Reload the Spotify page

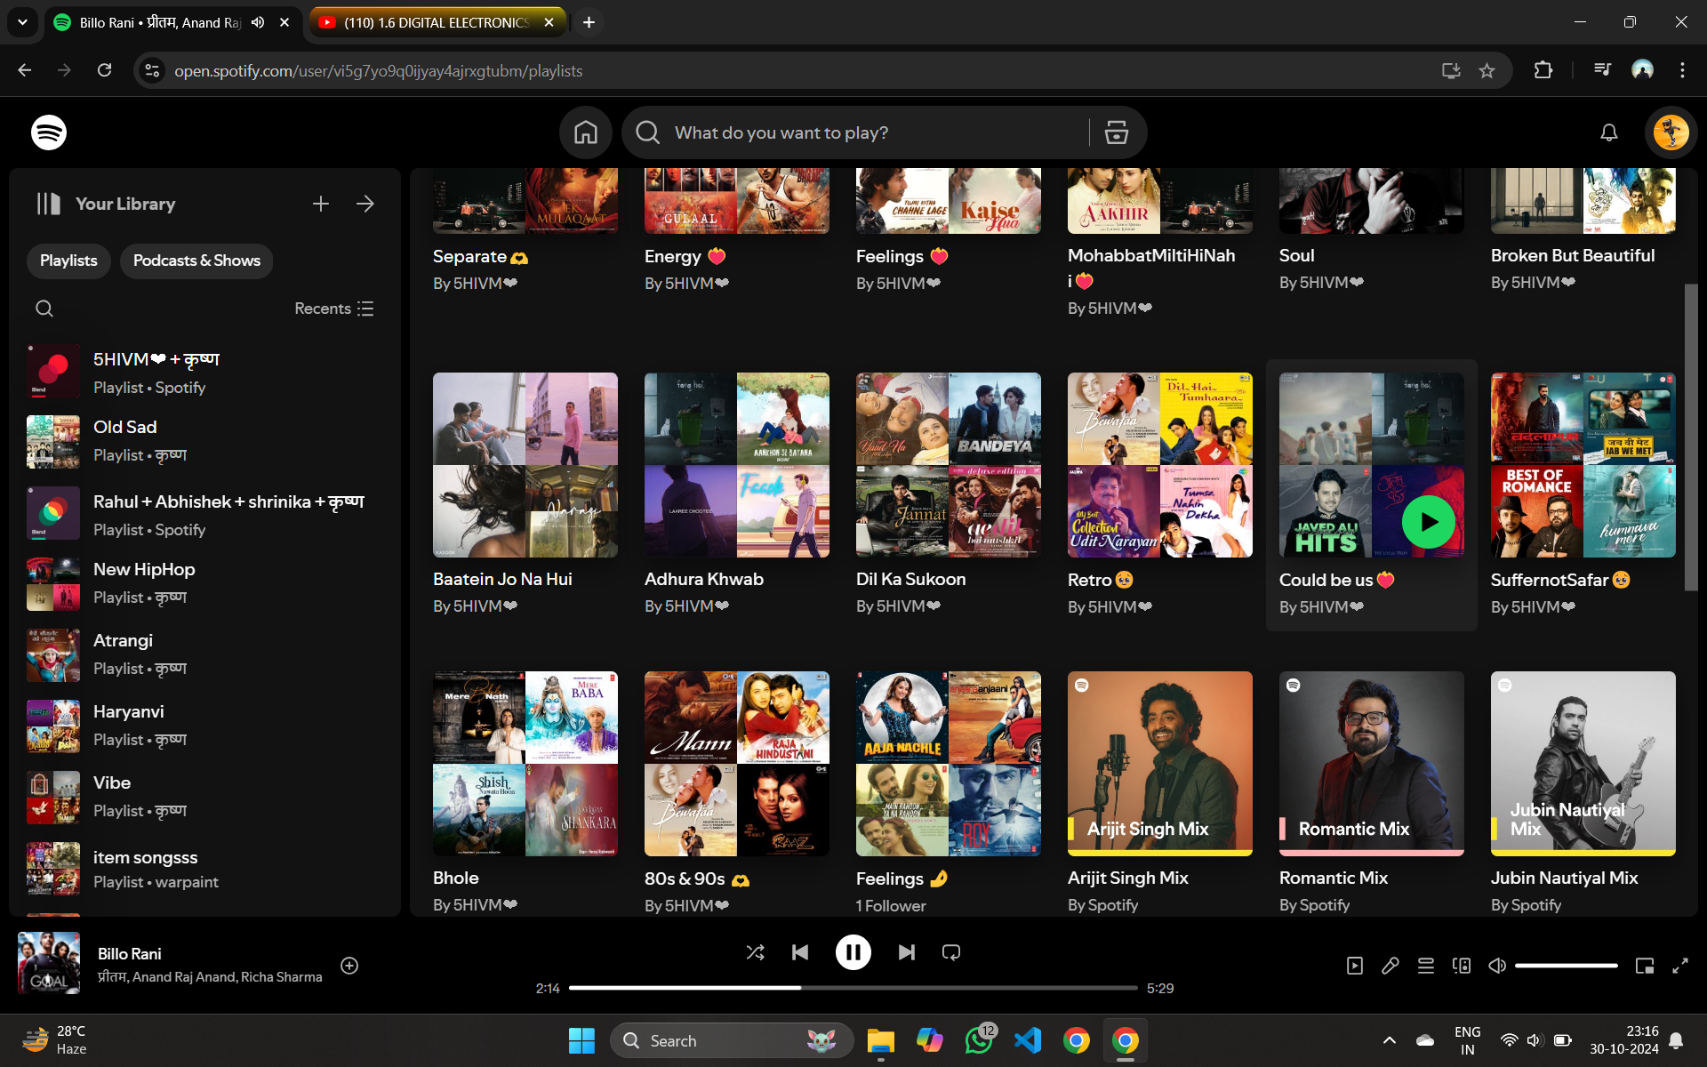[x=104, y=70]
